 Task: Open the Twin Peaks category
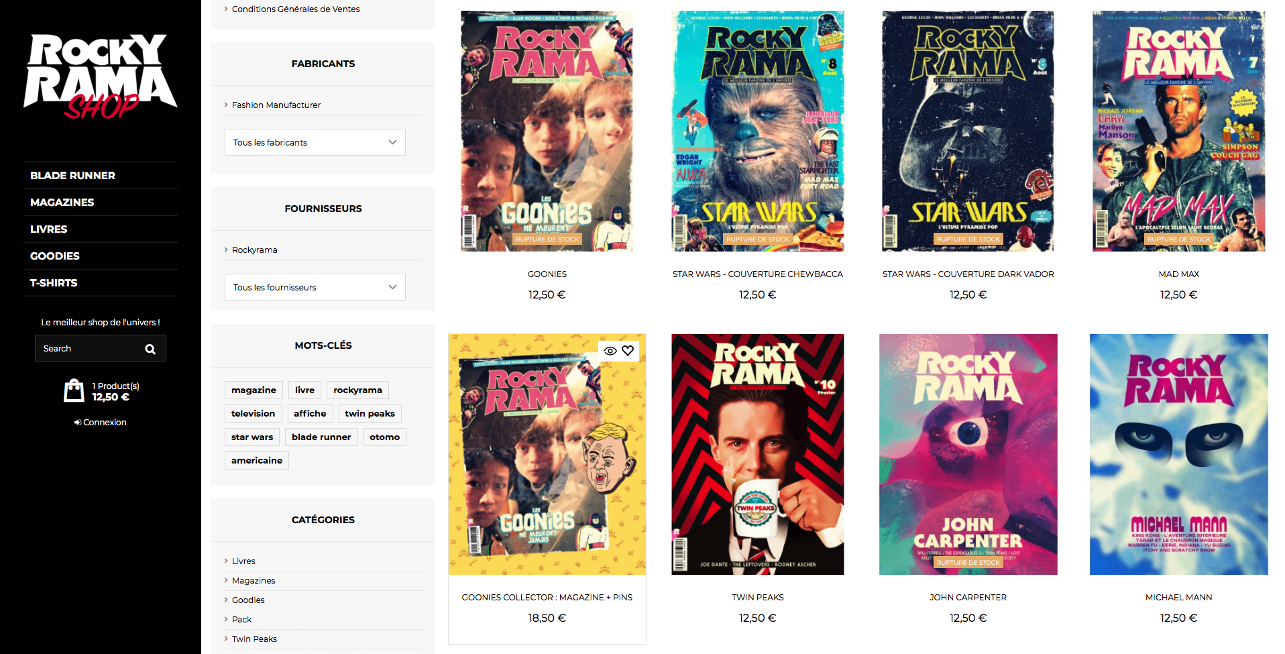pyautogui.click(x=254, y=639)
